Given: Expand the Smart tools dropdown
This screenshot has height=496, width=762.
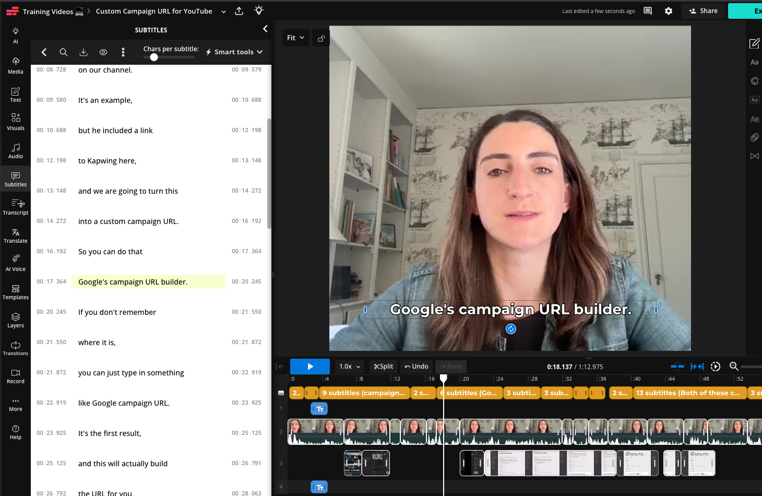Looking at the screenshot, I should pos(234,52).
